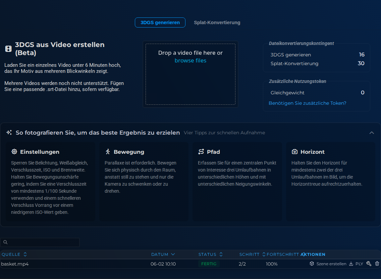Click the Vier Tipps zur schnellen Aufnahme subtitle

[x=224, y=133]
